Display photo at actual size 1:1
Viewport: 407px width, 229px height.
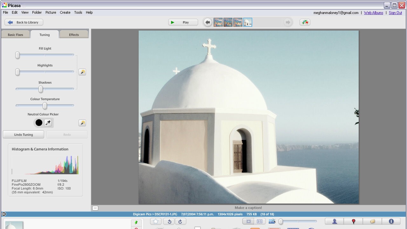(x=259, y=221)
